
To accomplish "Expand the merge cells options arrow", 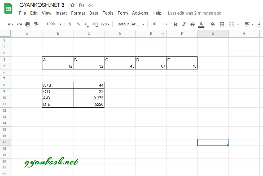I will 238,24.
